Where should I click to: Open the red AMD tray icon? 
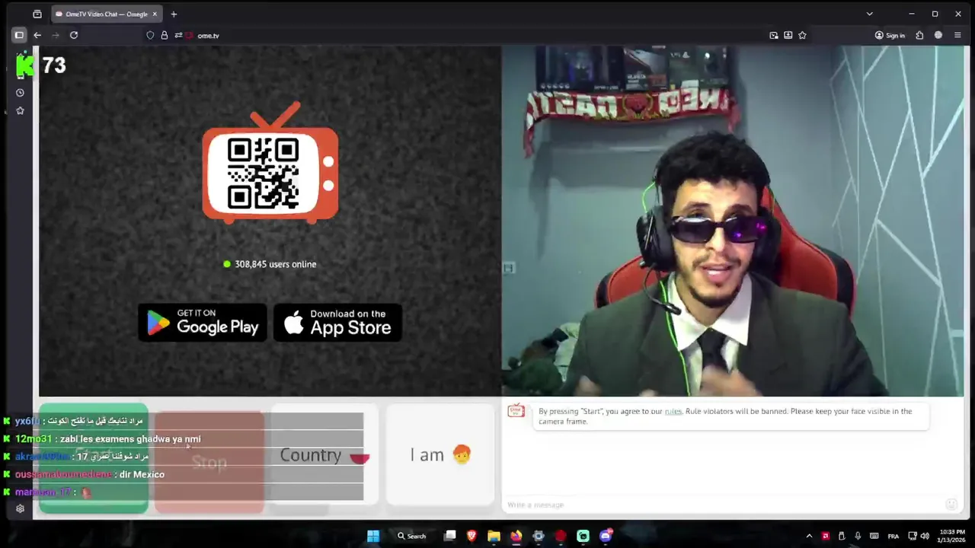pos(825,536)
